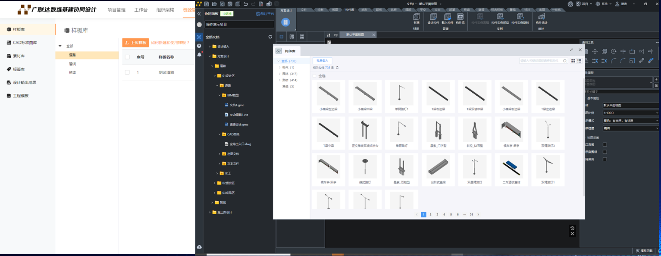Check the 全选 select-all checkbox
Viewport: 661px width, 256px height.
[315, 76]
